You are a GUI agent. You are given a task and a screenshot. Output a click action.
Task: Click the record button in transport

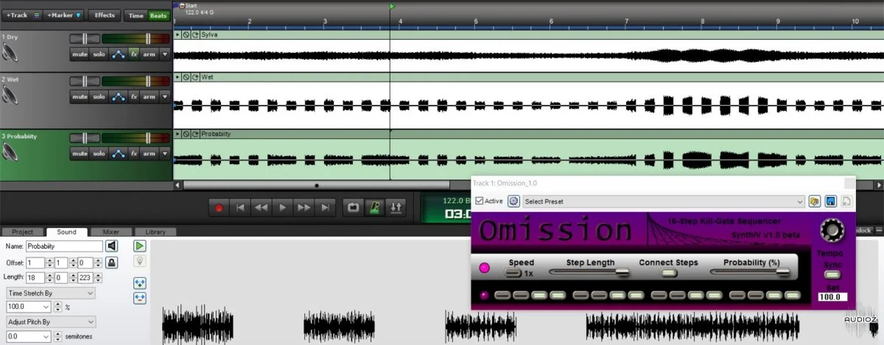[219, 208]
